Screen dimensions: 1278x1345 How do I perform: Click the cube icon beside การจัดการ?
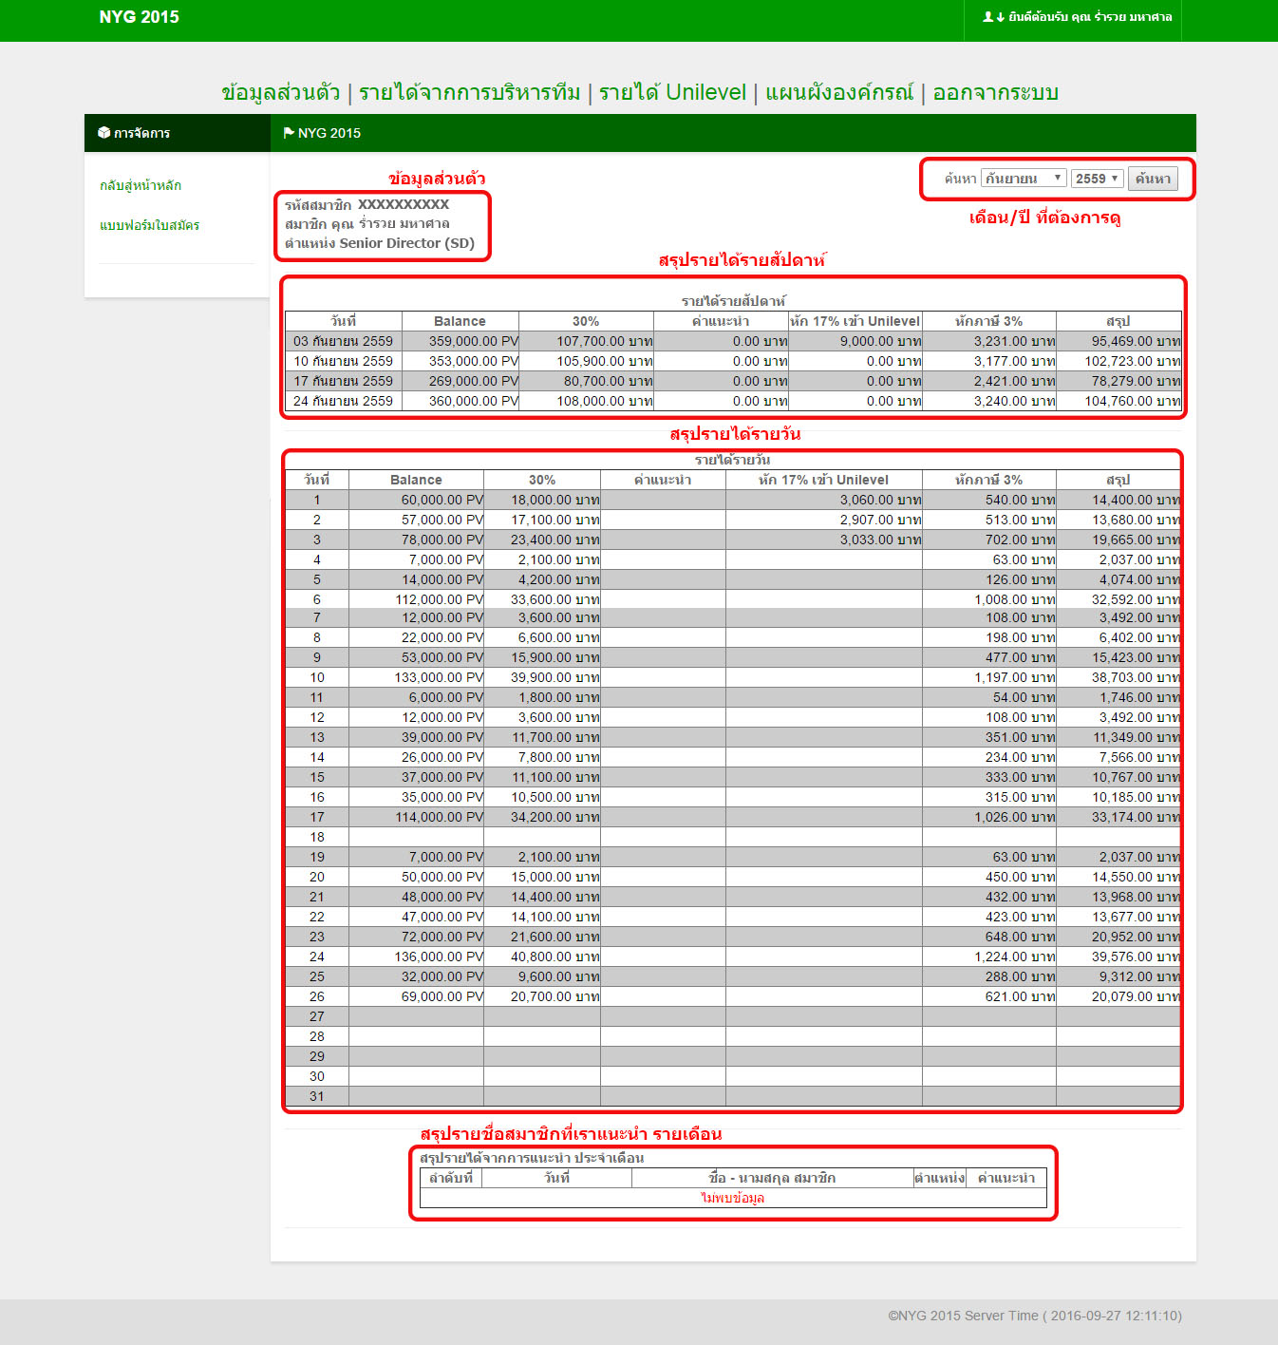pos(103,133)
